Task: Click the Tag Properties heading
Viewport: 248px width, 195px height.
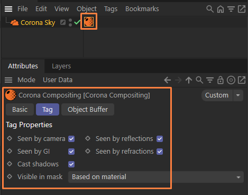Action: pos(29,125)
